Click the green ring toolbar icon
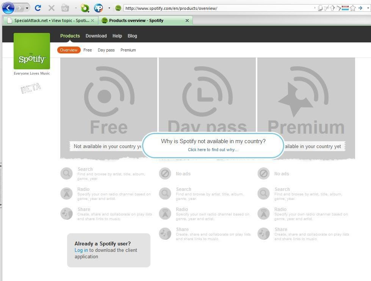Screen dimensions: 371x281 click(85, 8)
